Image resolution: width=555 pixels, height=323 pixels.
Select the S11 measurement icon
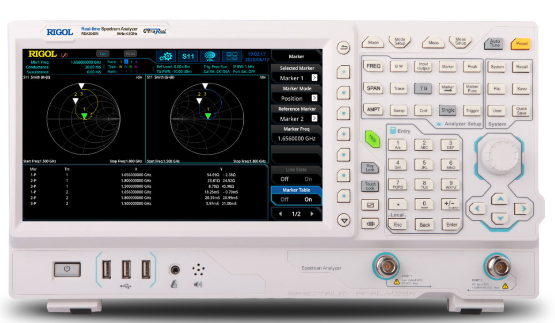point(188,57)
